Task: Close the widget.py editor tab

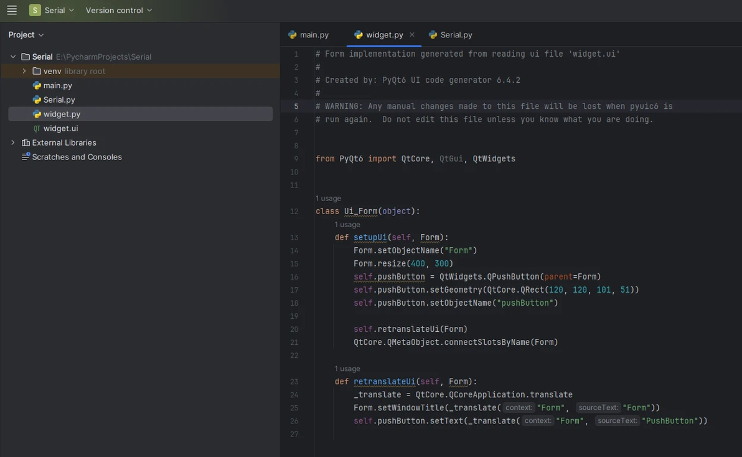Action: pyautogui.click(x=412, y=35)
